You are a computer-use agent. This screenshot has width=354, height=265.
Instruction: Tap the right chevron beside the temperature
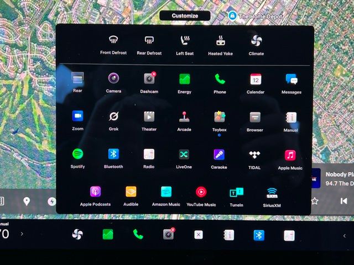[22, 234]
